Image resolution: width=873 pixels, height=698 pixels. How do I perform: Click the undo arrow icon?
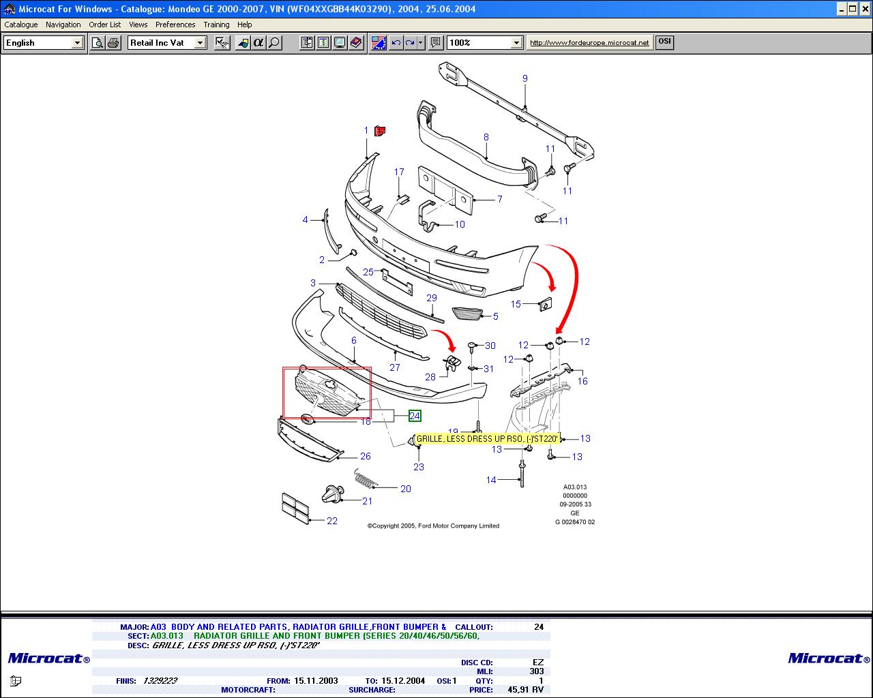pyautogui.click(x=396, y=43)
